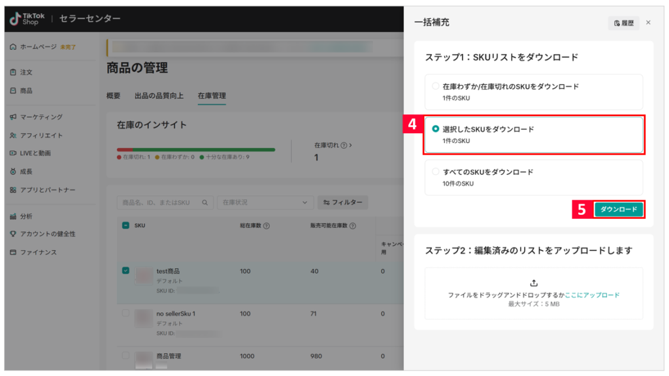Click the green ダウンロード button

point(618,210)
